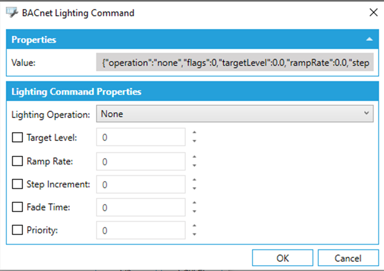Click the Cancel button
The height and width of the screenshot is (271, 384).
pyautogui.click(x=348, y=258)
